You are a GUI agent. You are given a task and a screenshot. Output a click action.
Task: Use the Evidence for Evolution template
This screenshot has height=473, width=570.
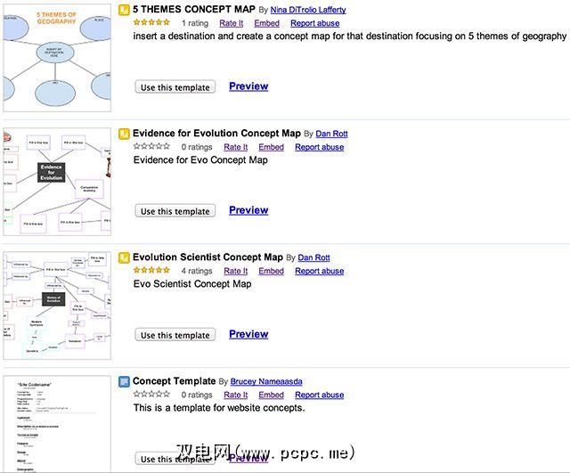(175, 211)
